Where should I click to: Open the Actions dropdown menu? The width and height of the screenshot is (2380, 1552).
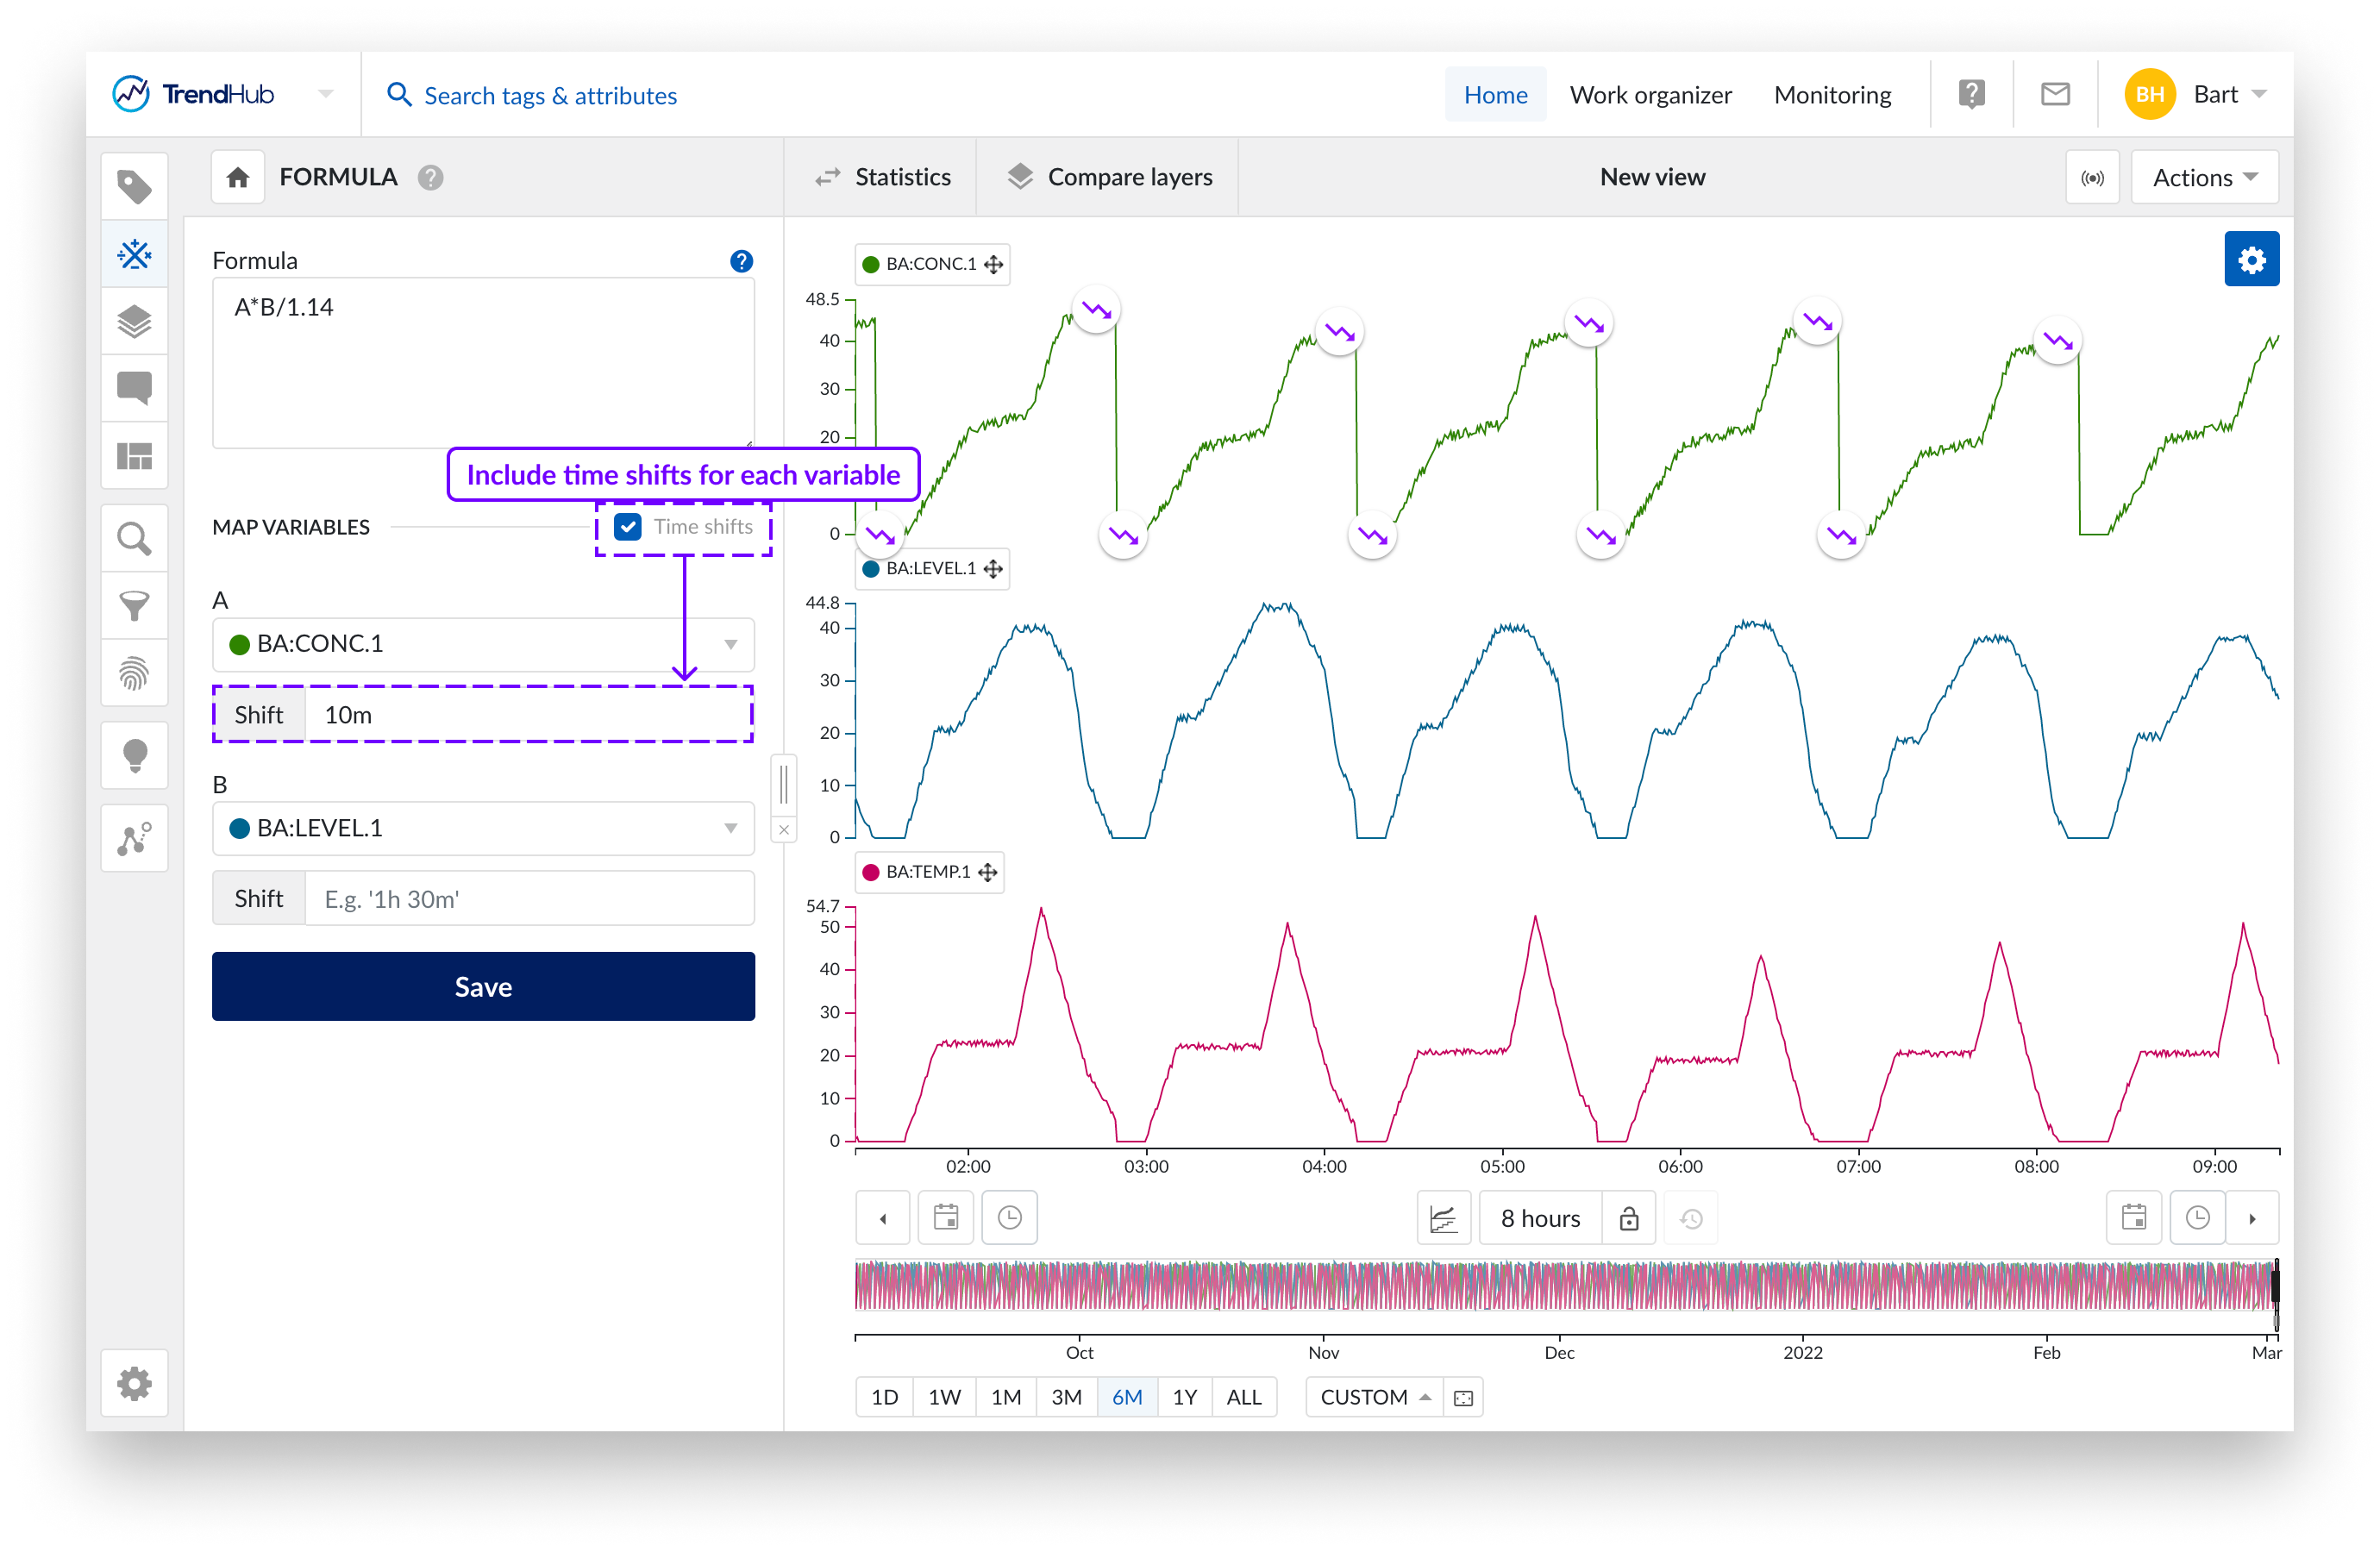point(2204,178)
